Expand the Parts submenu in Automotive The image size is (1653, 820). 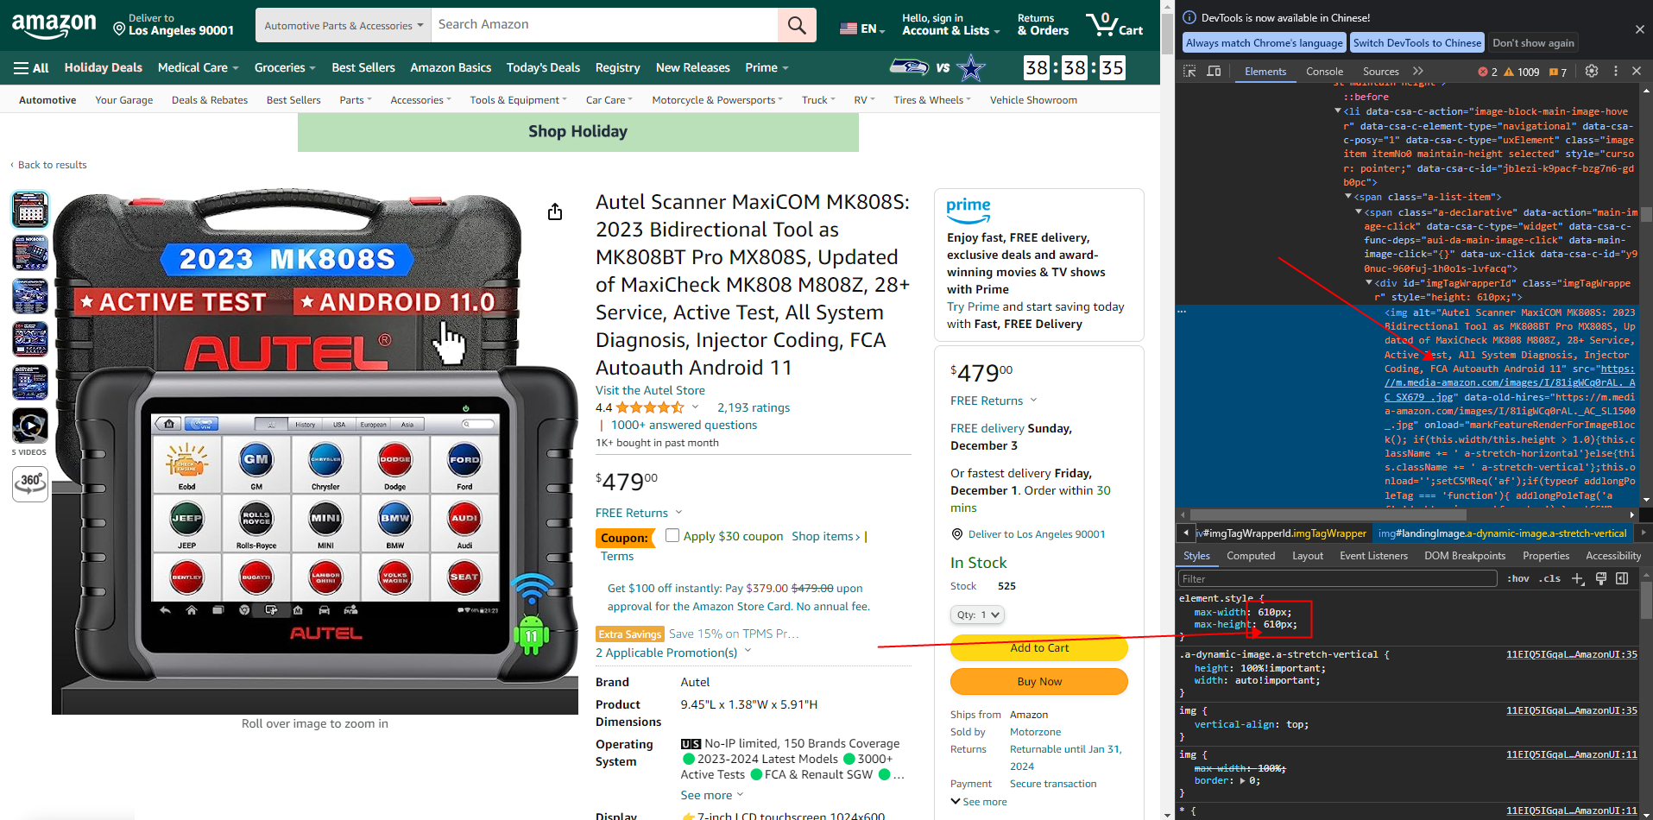point(356,100)
